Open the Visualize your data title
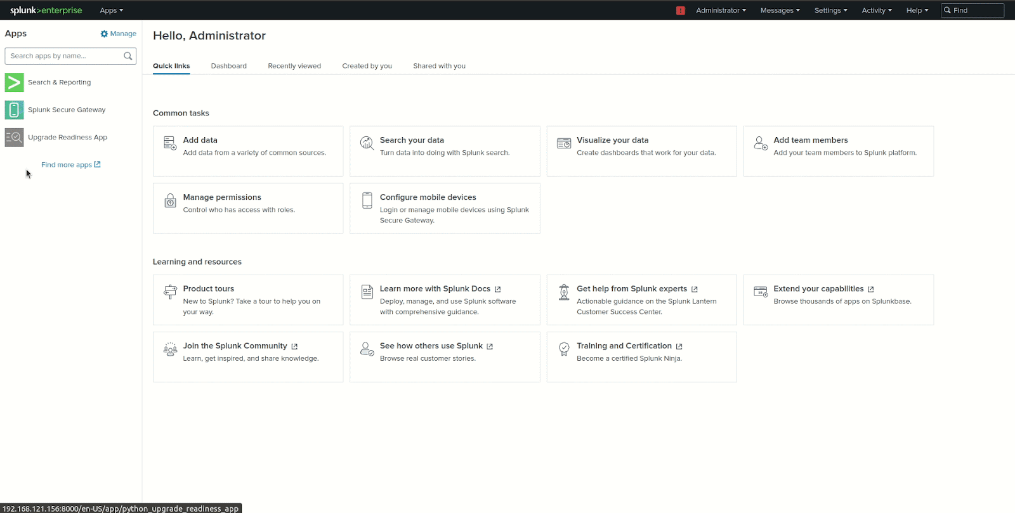Screen dimensions: 1015x513 613,140
